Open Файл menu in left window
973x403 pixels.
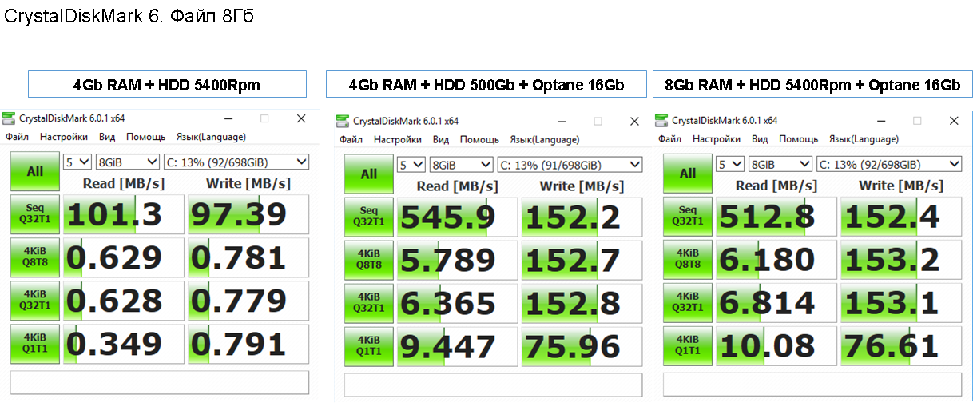pyautogui.click(x=18, y=137)
